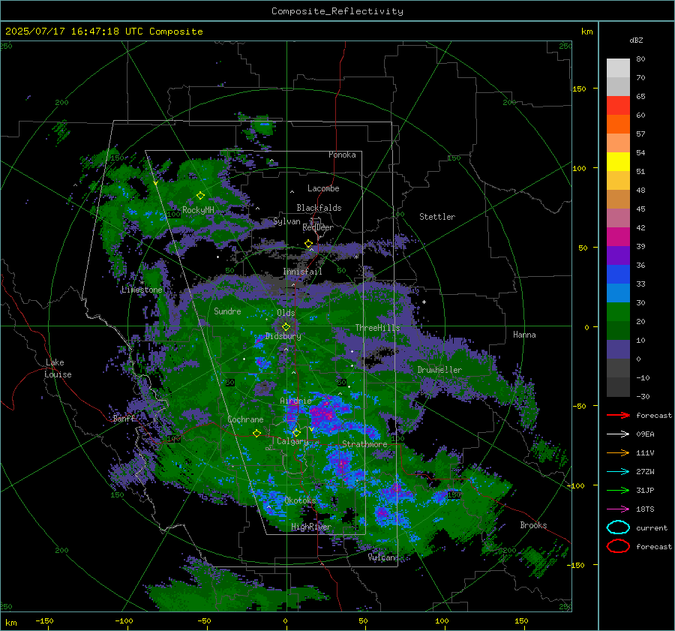
Task: Click the Vulcan city label
Action: click(x=382, y=557)
